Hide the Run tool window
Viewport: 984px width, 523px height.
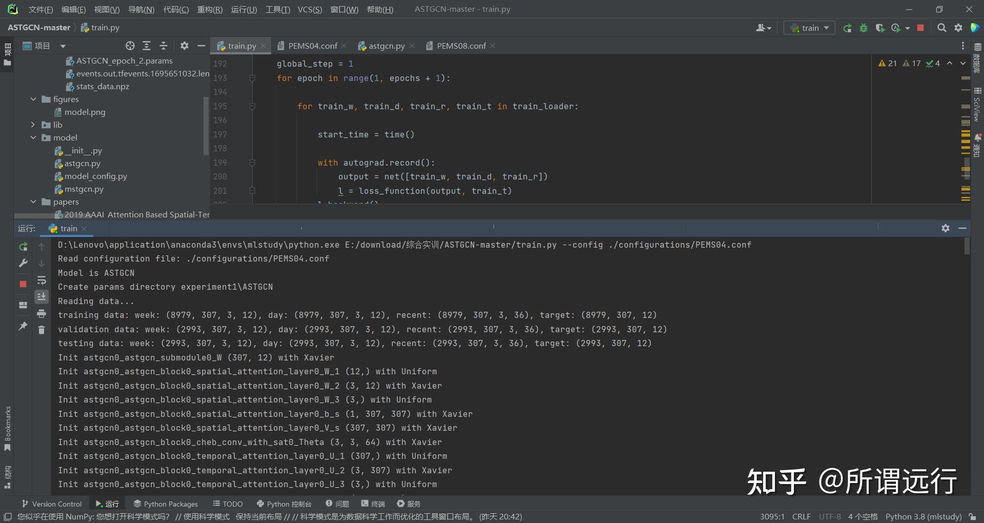point(962,229)
